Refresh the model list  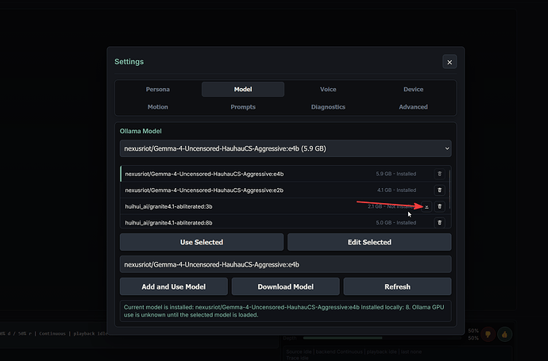click(x=397, y=286)
